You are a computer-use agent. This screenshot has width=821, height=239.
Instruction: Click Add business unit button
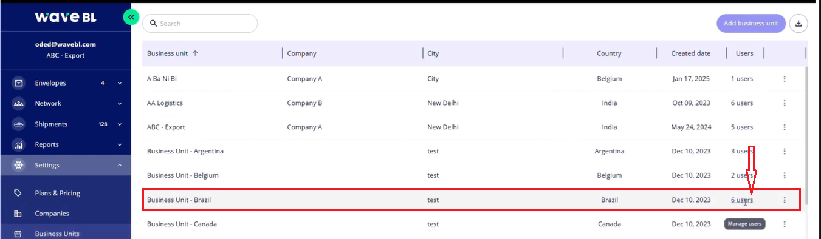click(751, 24)
